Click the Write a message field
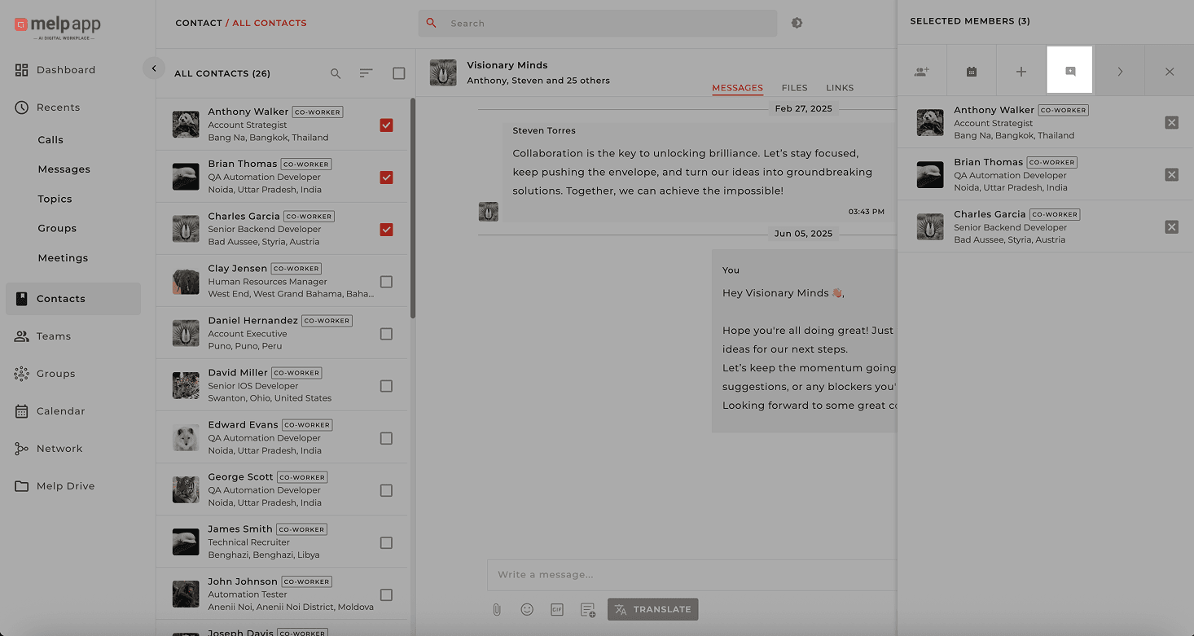The width and height of the screenshot is (1194, 636). 691,574
